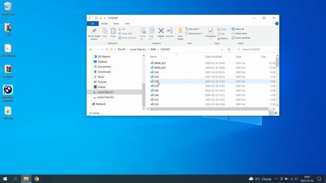The image size is (326, 183).
Task: Click INPA in address path
Action: pyautogui.click(x=153, y=49)
